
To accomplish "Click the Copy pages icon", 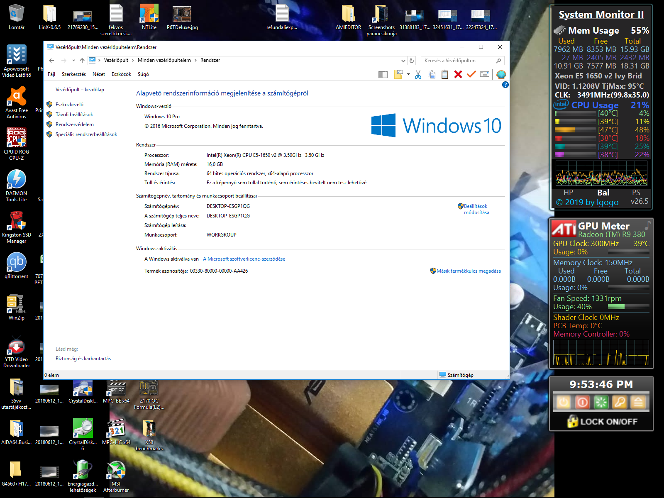I will coord(432,74).
